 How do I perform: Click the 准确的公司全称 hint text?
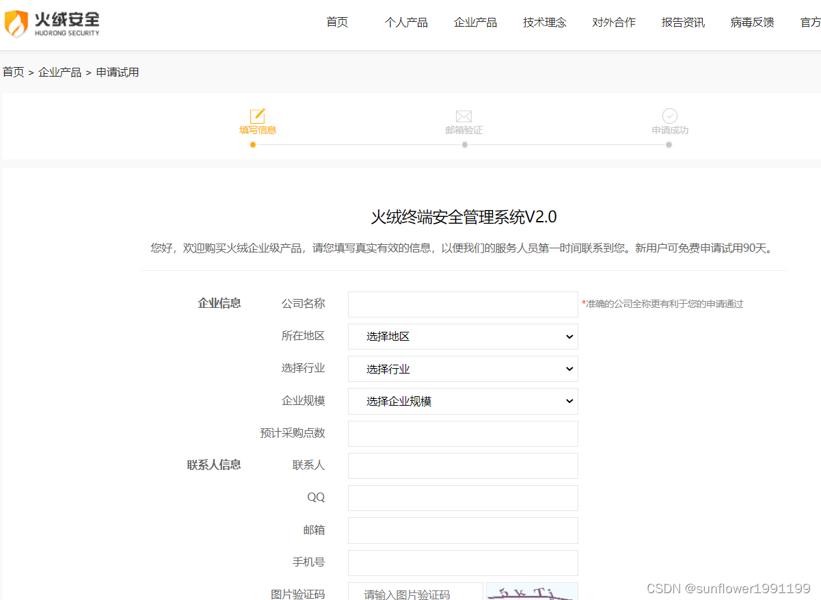coord(662,304)
